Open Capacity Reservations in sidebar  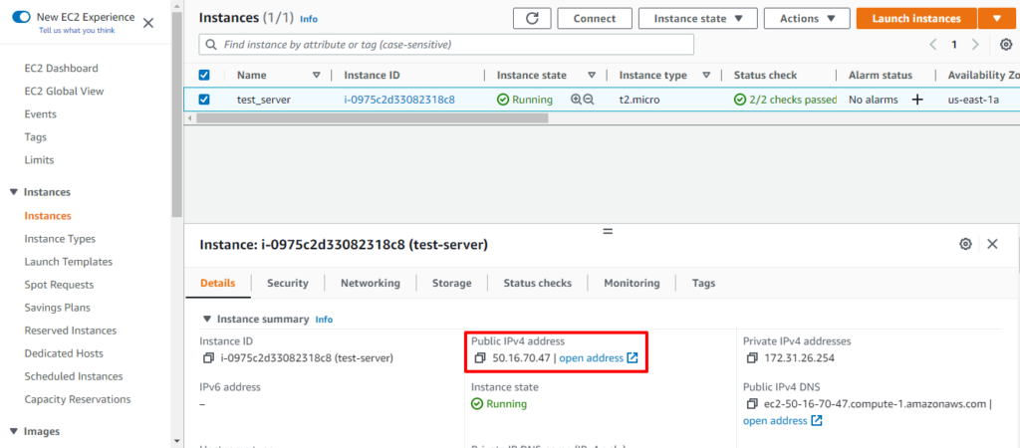[78, 399]
